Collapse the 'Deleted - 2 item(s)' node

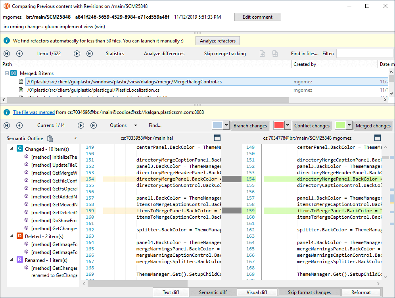coord(12,236)
